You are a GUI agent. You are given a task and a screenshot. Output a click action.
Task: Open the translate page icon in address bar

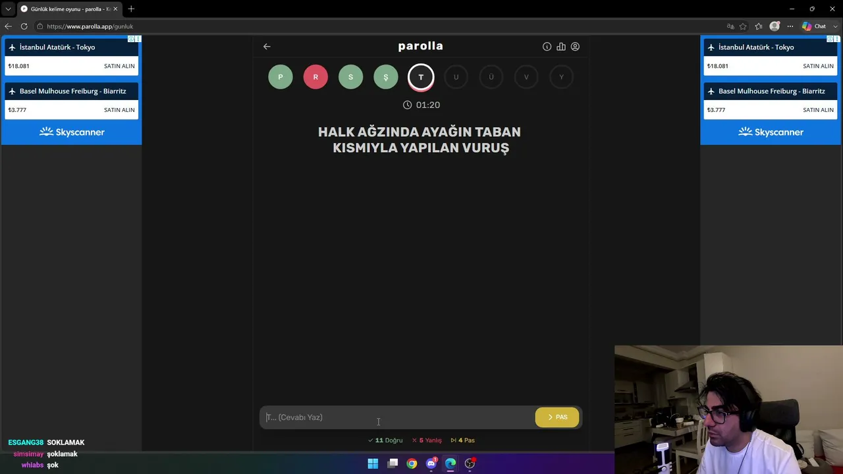(730, 26)
